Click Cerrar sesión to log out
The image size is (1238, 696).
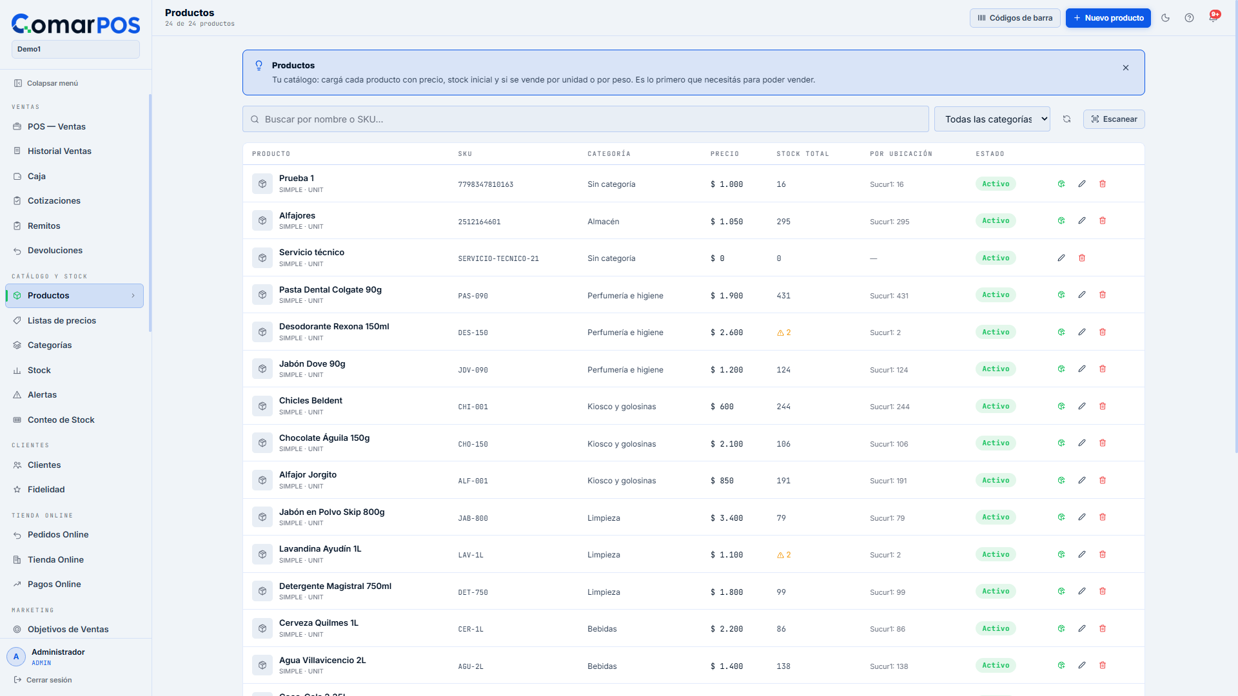click(43, 680)
